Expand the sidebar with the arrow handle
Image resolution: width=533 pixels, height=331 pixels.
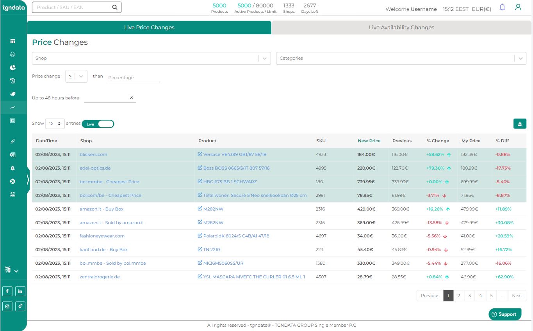(x=28, y=180)
